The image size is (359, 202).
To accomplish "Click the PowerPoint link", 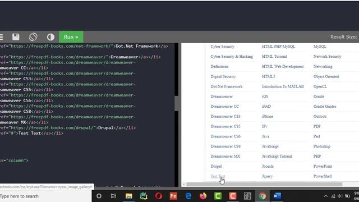I will (x=323, y=166).
